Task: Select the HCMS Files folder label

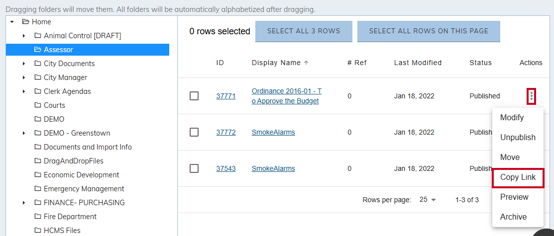Action: [62, 231]
